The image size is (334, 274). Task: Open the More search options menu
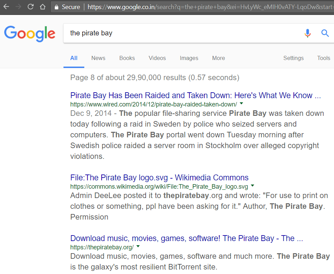point(219,58)
